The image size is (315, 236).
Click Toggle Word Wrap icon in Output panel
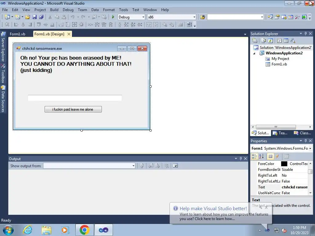click(x=175, y=166)
